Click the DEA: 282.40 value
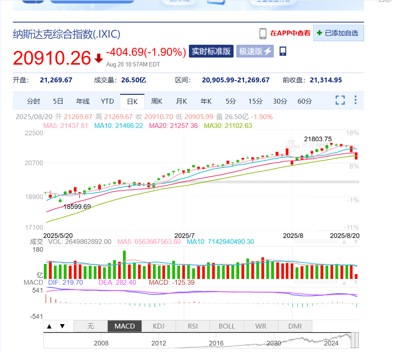The height and width of the screenshot is (352, 403). 117,282
